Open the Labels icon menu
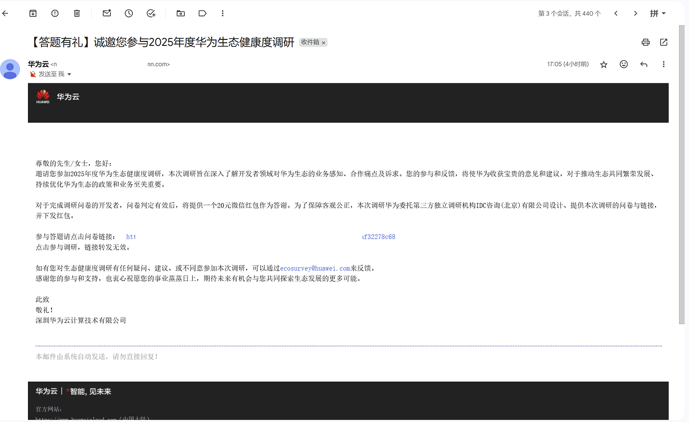 [203, 13]
